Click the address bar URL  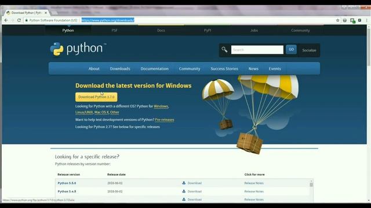click(108, 20)
